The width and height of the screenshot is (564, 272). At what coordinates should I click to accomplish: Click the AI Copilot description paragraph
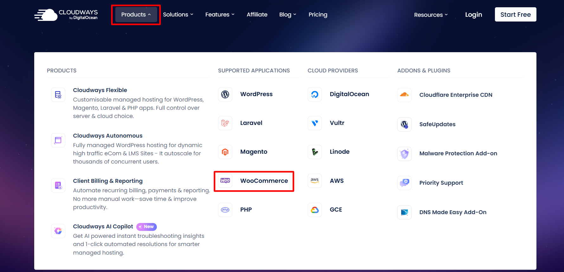(x=138, y=244)
